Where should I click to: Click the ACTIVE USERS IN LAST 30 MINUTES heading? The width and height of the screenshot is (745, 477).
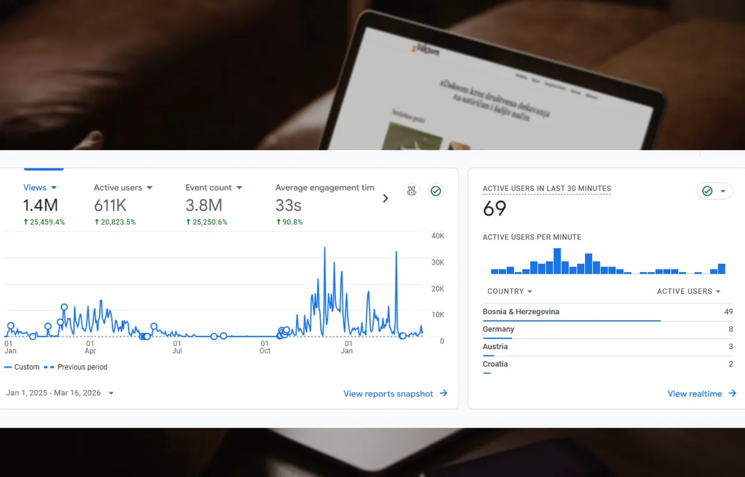pyautogui.click(x=547, y=188)
